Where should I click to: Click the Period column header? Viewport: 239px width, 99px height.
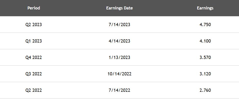click(x=34, y=8)
